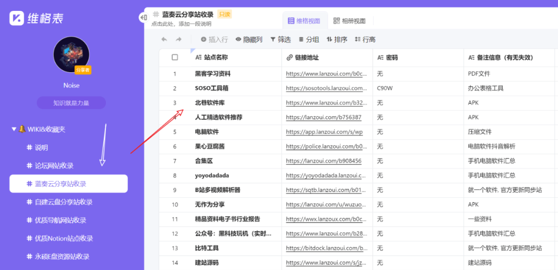
Task: Click the 知识就是力量 motto button
Action: (71, 103)
